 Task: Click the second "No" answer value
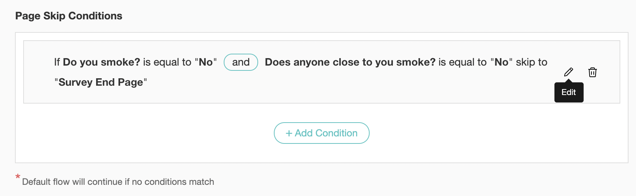(501, 62)
